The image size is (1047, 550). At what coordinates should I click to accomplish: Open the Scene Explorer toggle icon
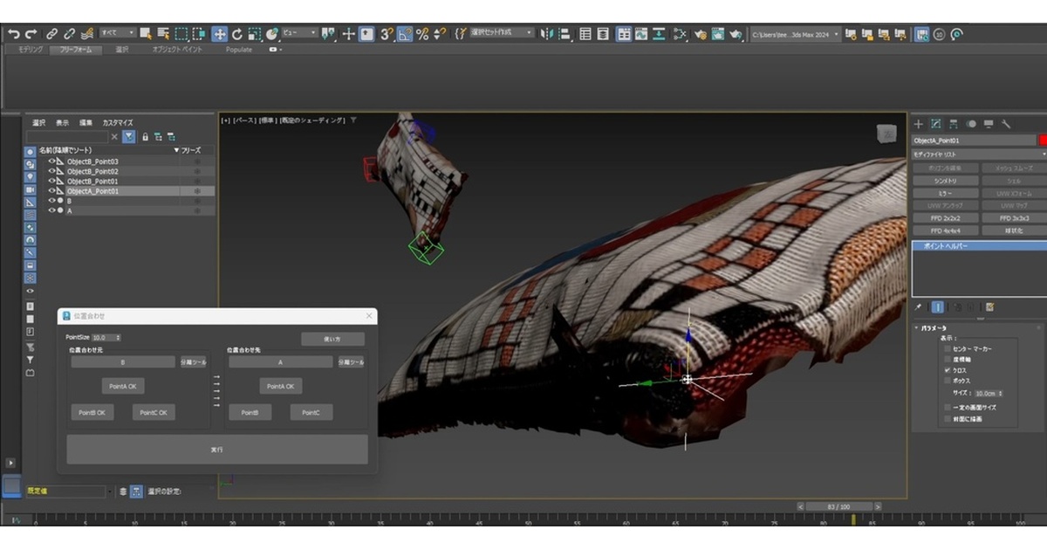pos(585,33)
